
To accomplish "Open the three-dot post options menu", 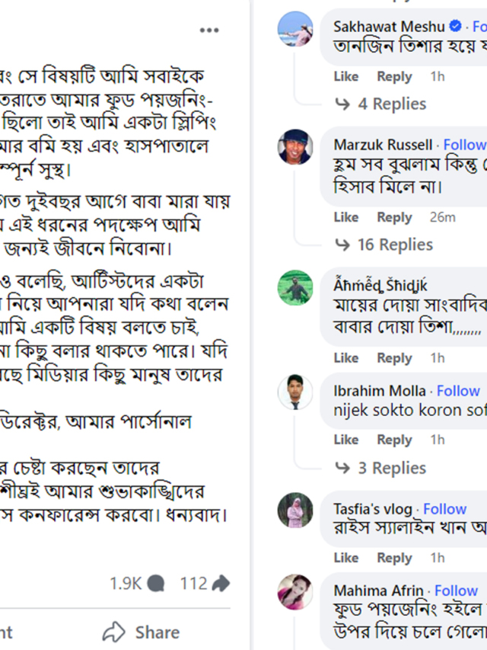I will click(209, 30).
